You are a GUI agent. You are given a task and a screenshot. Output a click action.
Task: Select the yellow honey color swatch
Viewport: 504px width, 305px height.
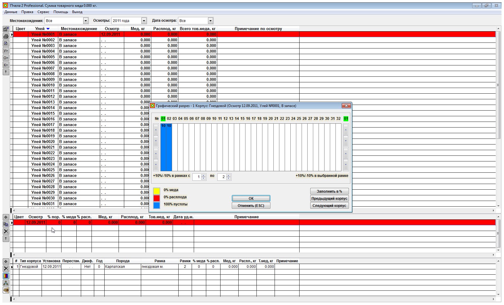coord(157,191)
